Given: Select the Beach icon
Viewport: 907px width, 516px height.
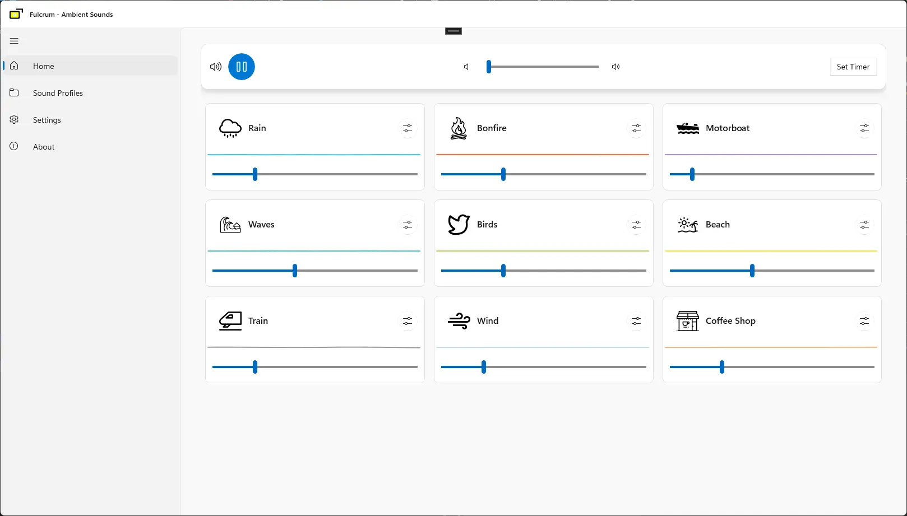Looking at the screenshot, I should click(x=687, y=224).
